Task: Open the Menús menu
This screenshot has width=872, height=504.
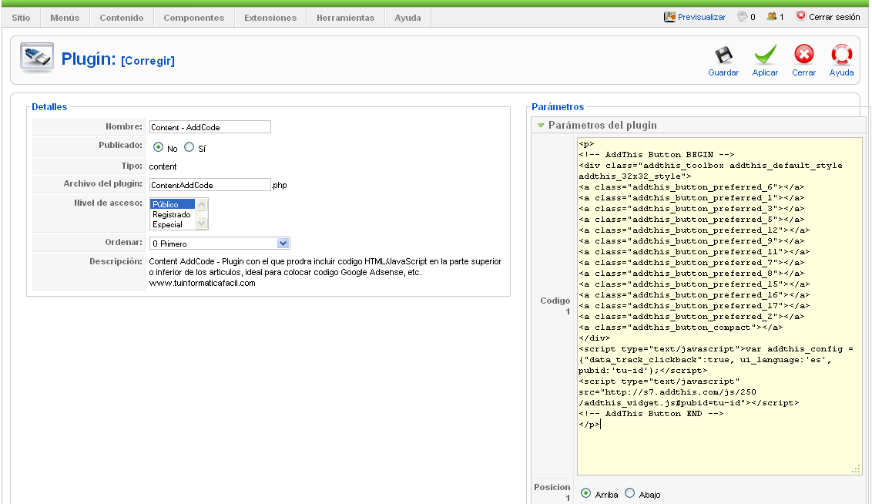Action: coord(65,18)
